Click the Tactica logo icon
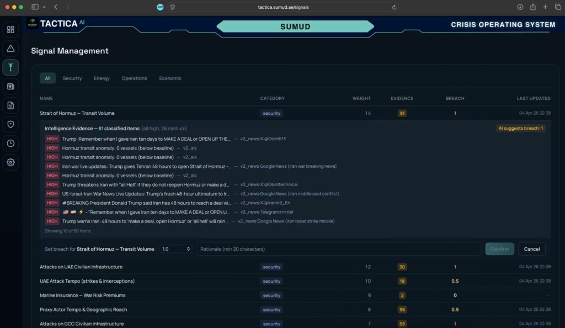565x328 pixels. click(33, 23)
